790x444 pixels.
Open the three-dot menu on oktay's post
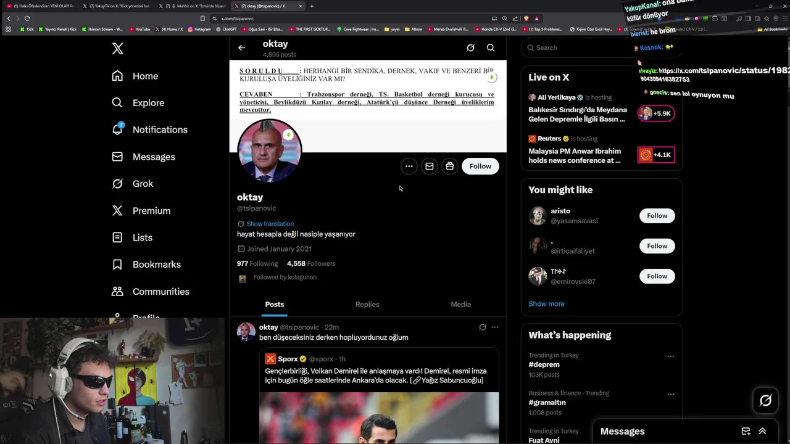(494, 327)
